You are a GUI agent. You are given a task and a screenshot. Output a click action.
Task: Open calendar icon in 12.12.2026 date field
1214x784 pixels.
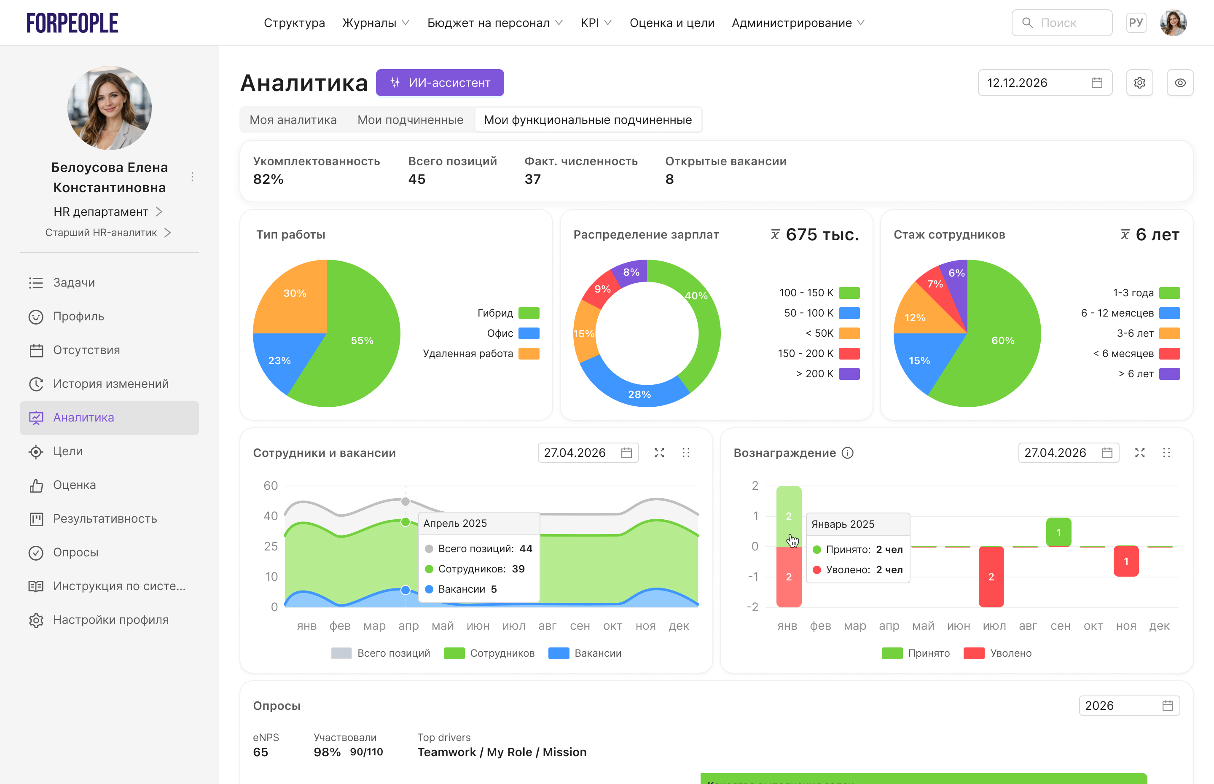point(1097,83)
